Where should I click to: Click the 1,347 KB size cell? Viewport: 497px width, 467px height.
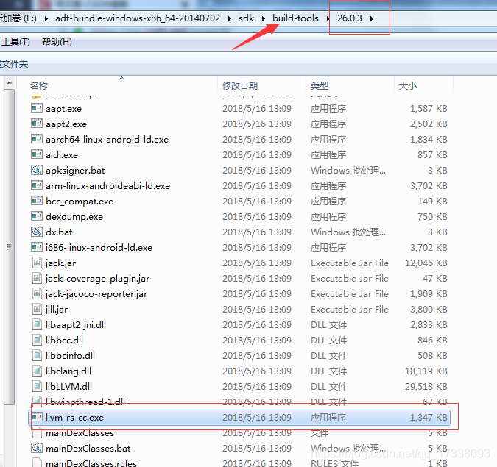coord(429,417)
